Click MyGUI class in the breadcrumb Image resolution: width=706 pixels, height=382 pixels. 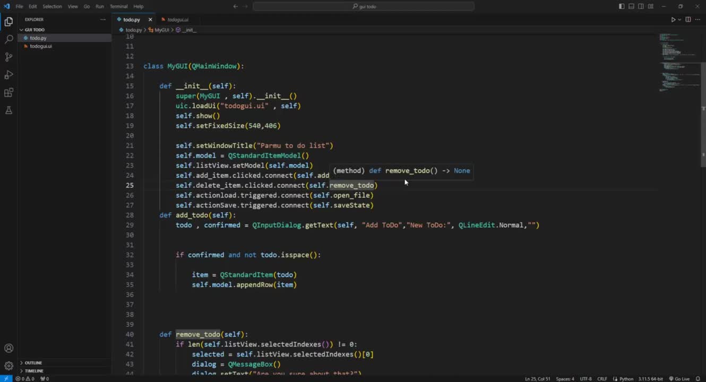(x=161, y=30)
